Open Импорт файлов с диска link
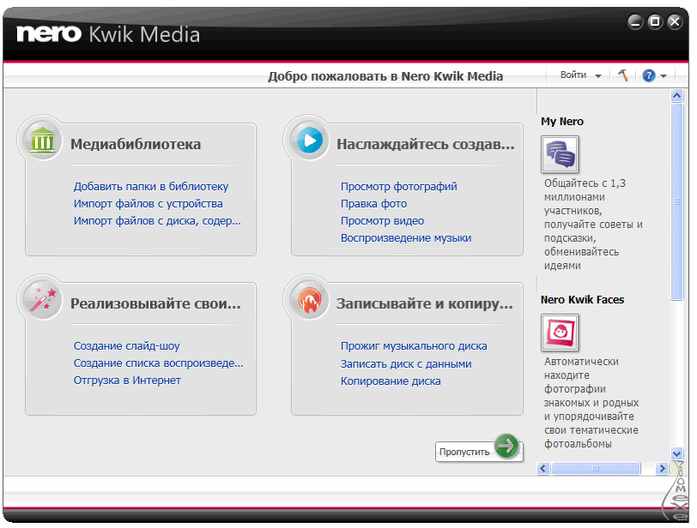The width and height of the screenshot is (697, 528). [x=157, y=221]
